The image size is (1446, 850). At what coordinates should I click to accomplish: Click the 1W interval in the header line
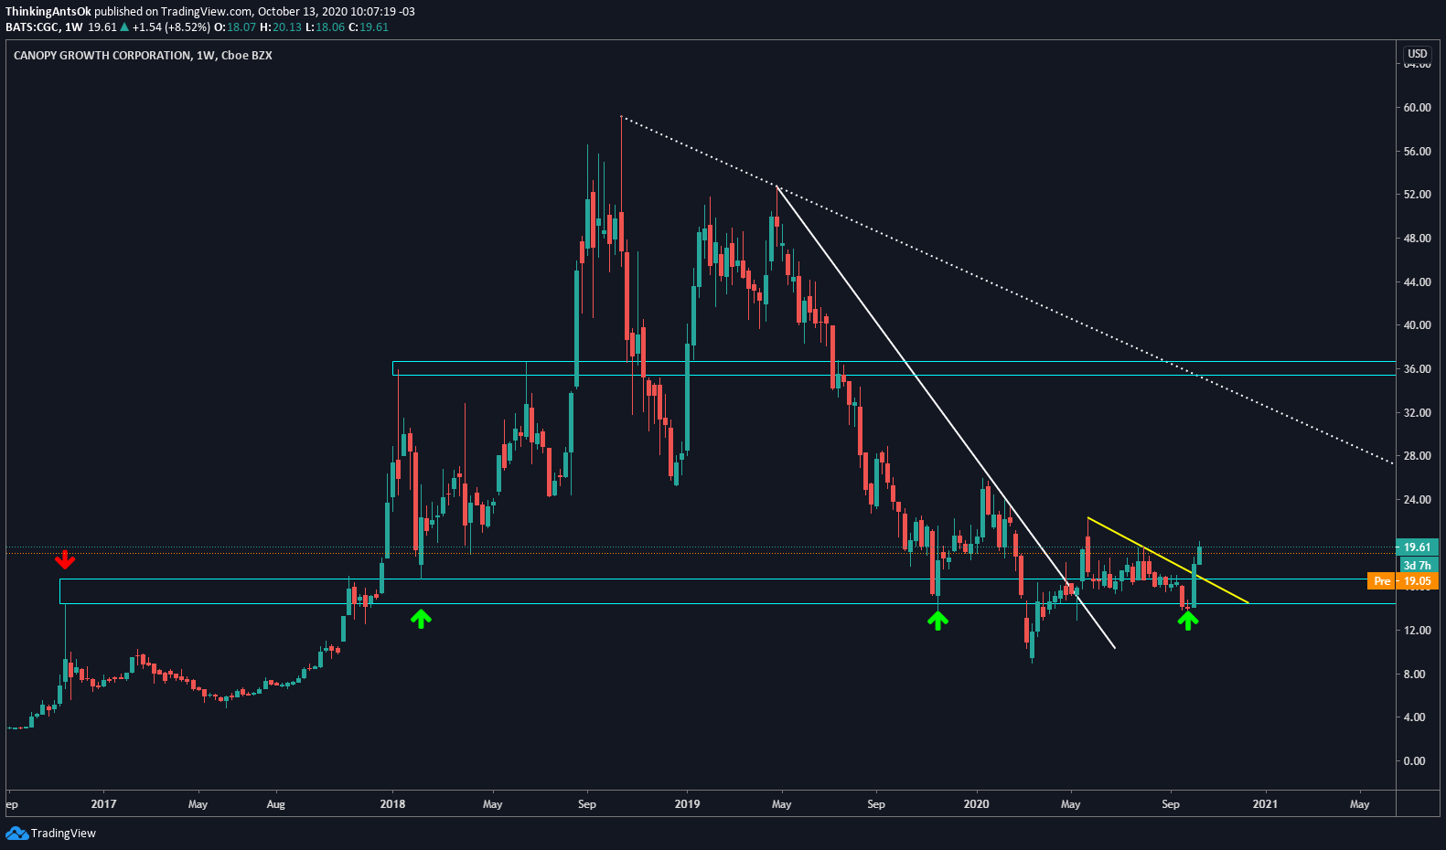[73, 27]
